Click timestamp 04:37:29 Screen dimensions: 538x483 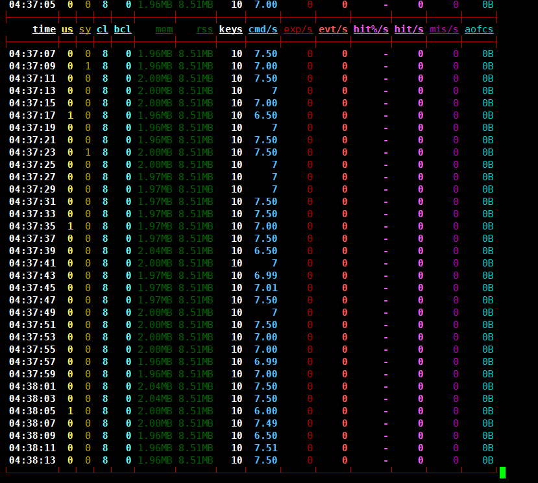pos(32,189)
